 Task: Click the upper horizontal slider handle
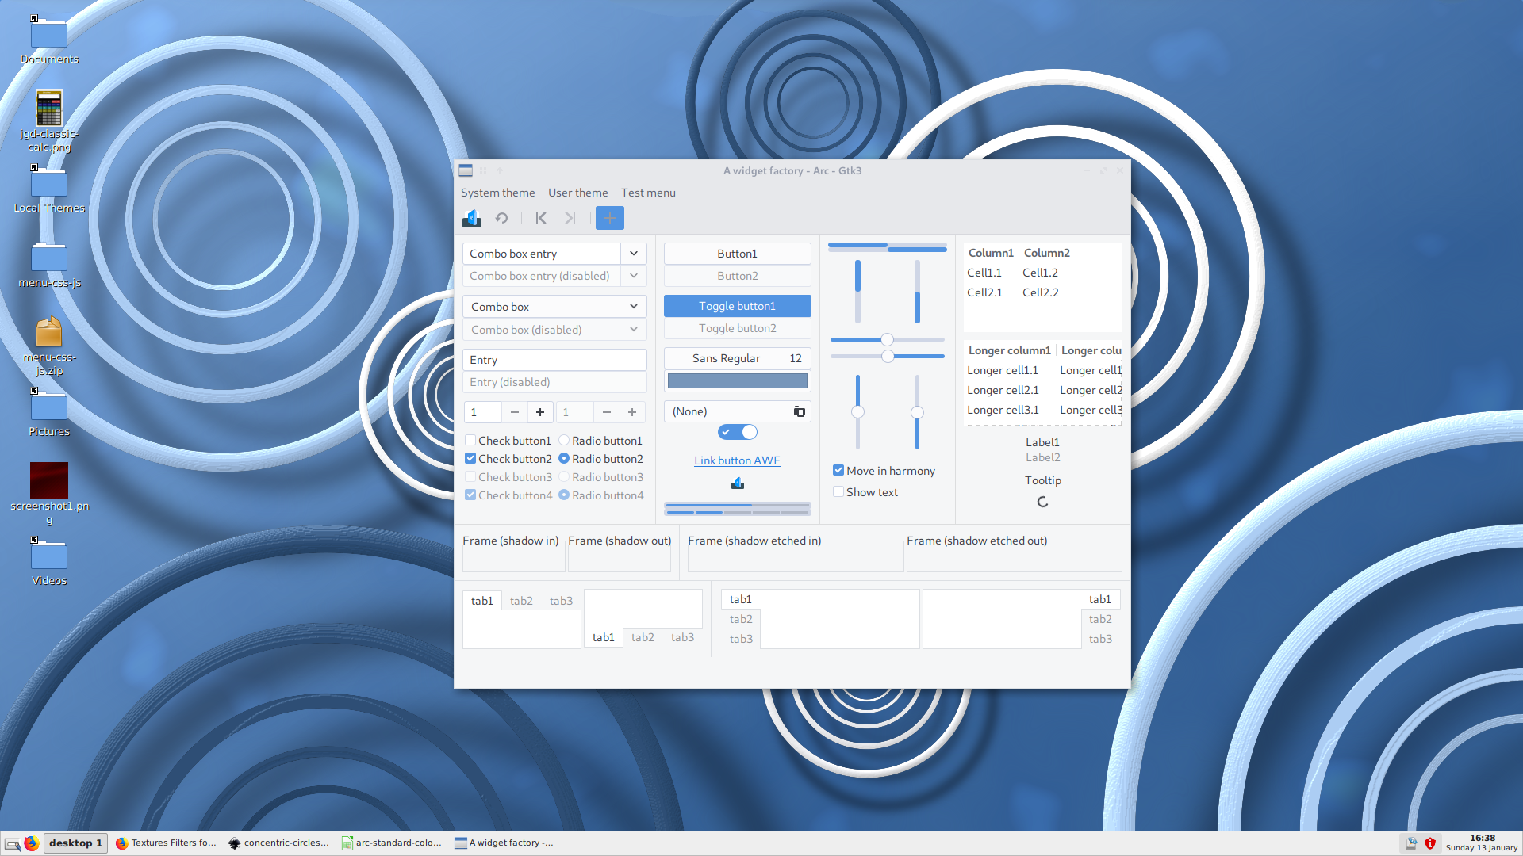coord(887,339)
